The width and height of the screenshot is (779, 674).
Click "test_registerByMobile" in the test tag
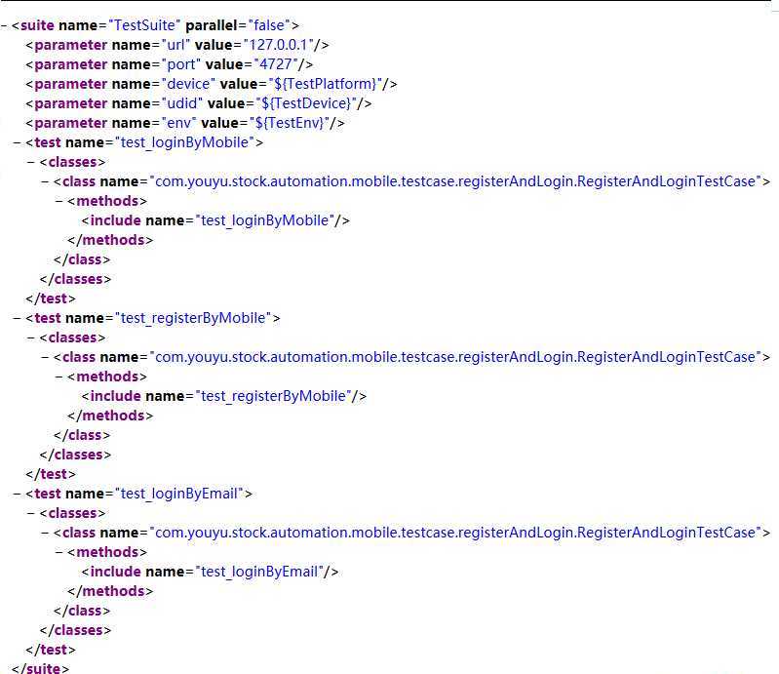click(x=193, y=318)
